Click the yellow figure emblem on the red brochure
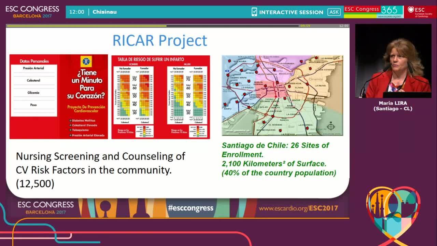437x246 pixels. (x=86, y=61)
